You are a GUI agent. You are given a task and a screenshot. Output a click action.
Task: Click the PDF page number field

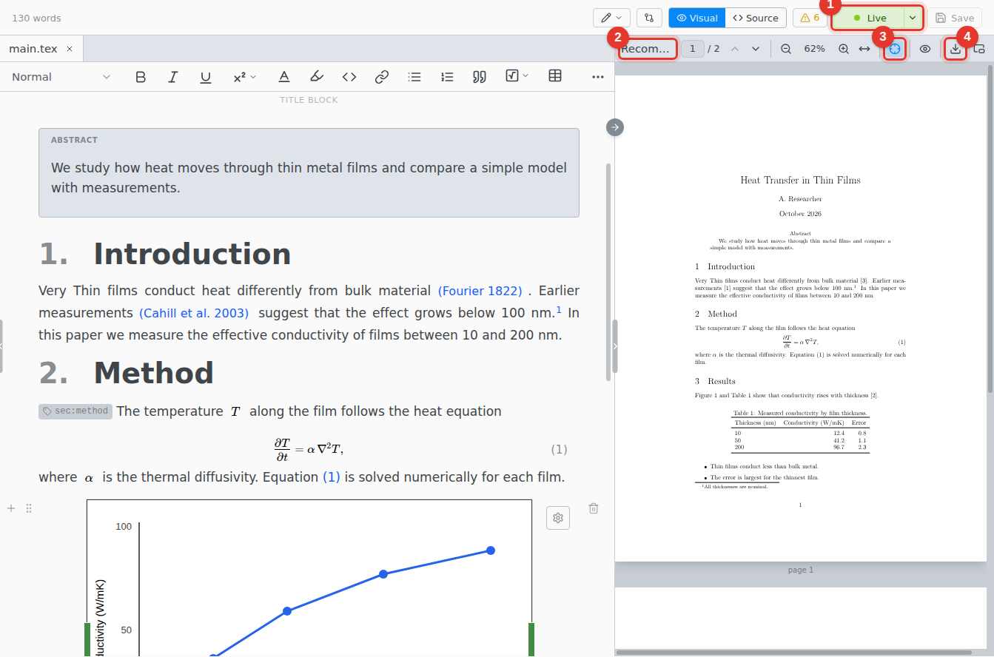(x=693, y=49)
